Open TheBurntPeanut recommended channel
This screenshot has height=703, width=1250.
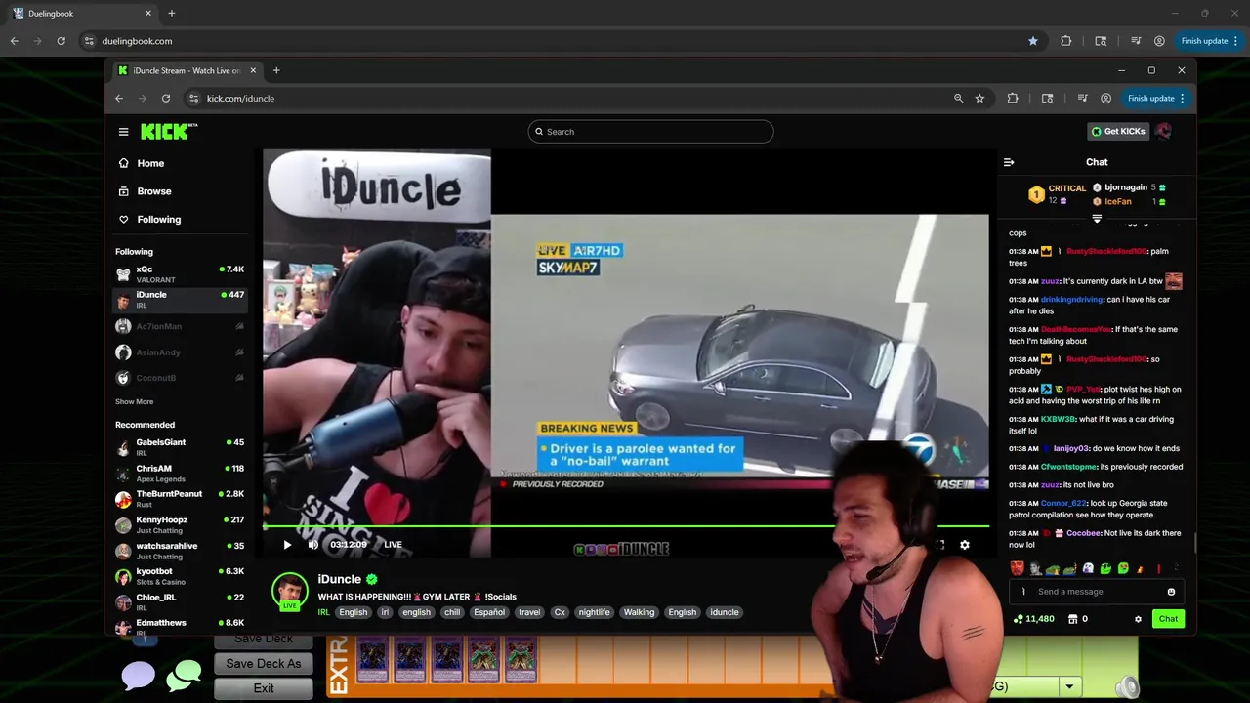pyautogui.click(x=180, y=499)
